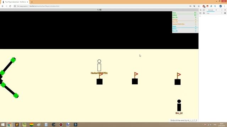Click the middle red flag checkpoint
Viewport: 227px width, 127px height.
tap(136, 75)
